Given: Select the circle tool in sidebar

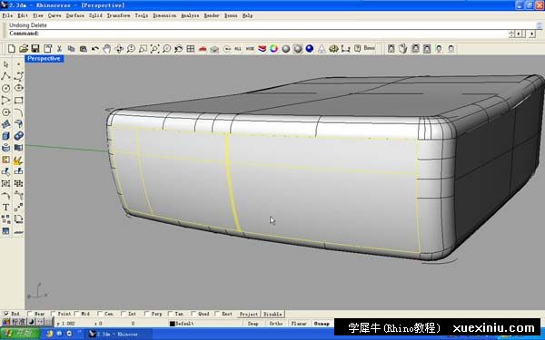Looking at the screenshot, I should 6,88.
